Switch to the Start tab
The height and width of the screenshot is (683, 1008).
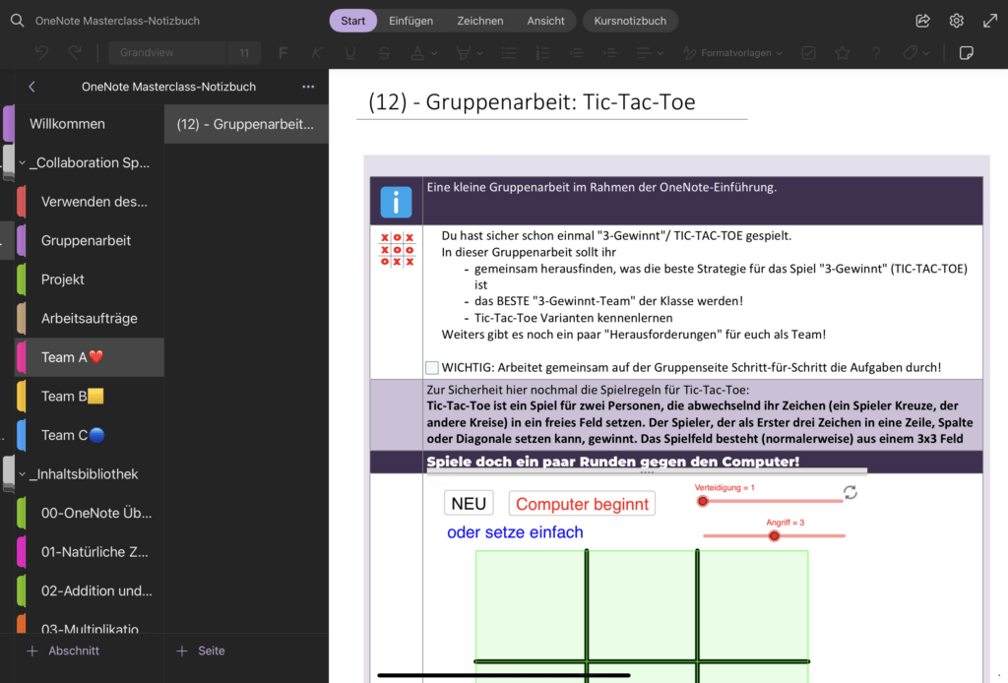click(353, 21)
